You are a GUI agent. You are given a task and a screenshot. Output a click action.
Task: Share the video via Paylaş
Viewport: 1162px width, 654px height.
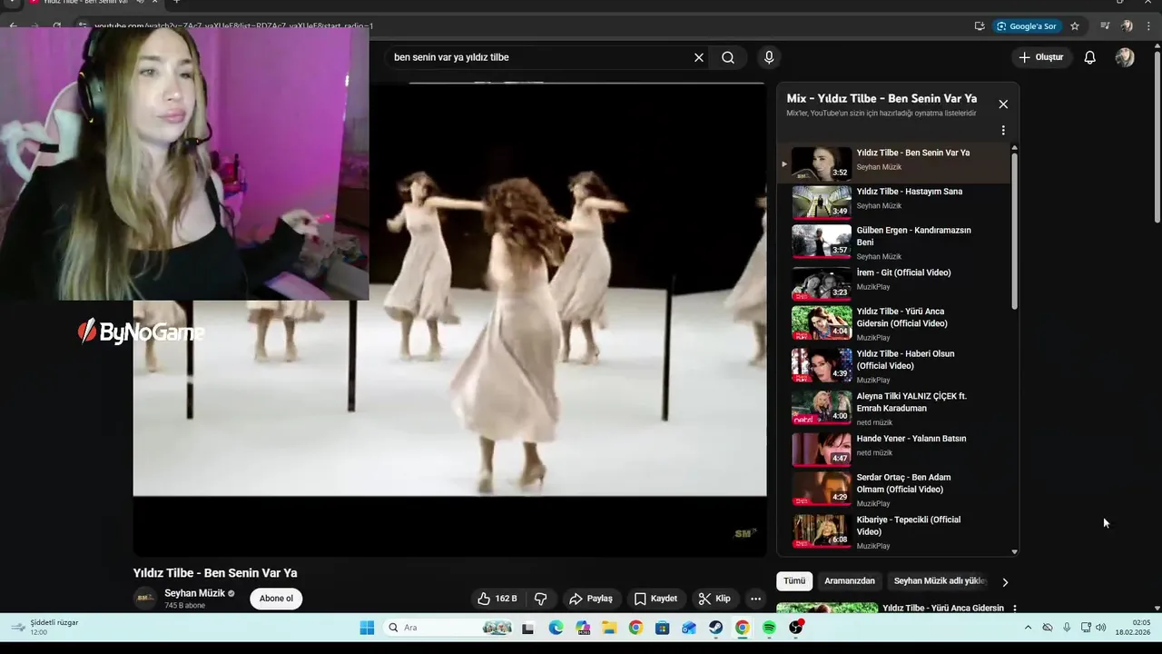tap(591, 599)
